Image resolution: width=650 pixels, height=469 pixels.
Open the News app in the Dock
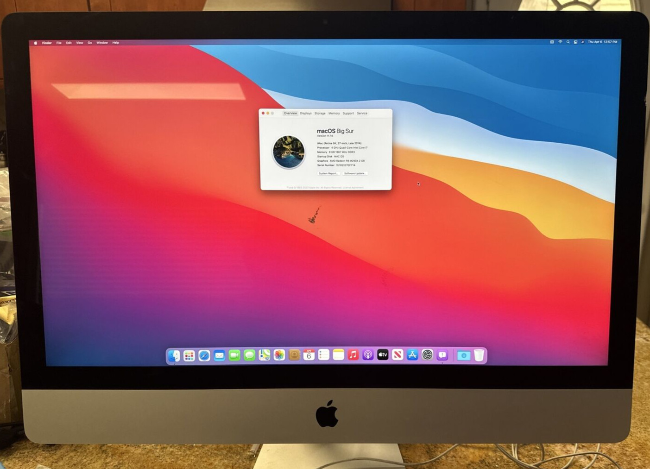click(398, 355)
